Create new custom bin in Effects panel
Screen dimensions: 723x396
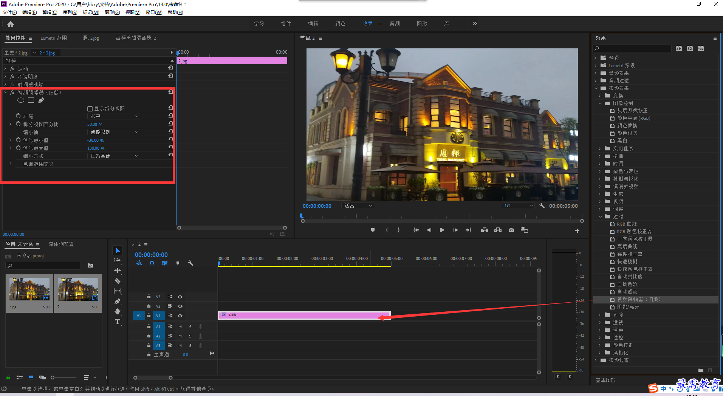coord(701,370)
